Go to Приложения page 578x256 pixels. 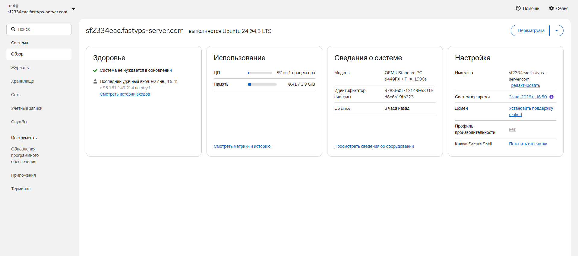(39, 175)
